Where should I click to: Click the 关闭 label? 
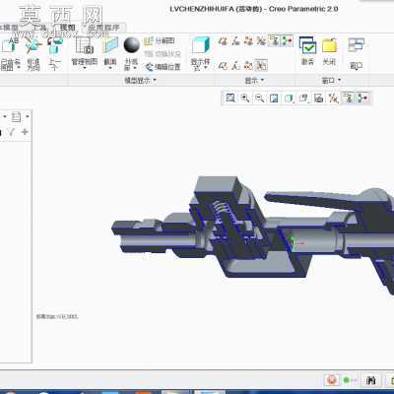coord(329,61)
